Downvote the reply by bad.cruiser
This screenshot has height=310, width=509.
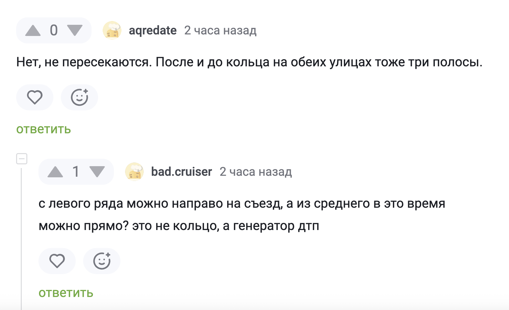(x=97, y=172)
